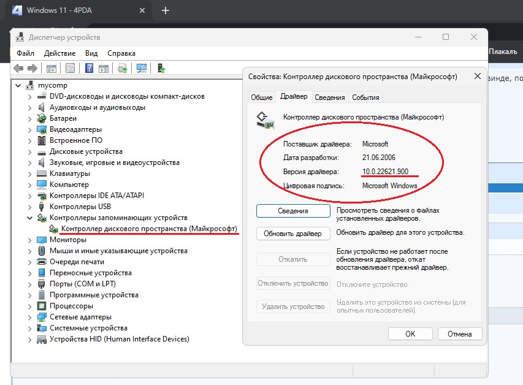Image resolution: width=523 pixels, height=385 pixels.
Task: Select Контроллер дискового пространства (Майкрософт) device
Action: (149, 229)
